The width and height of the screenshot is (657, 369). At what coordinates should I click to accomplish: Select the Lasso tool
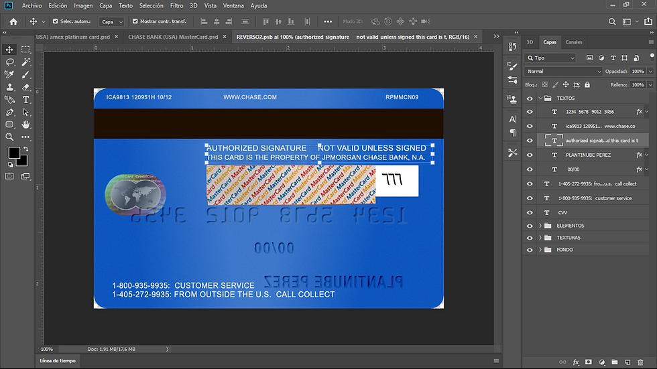pos(9,62)
